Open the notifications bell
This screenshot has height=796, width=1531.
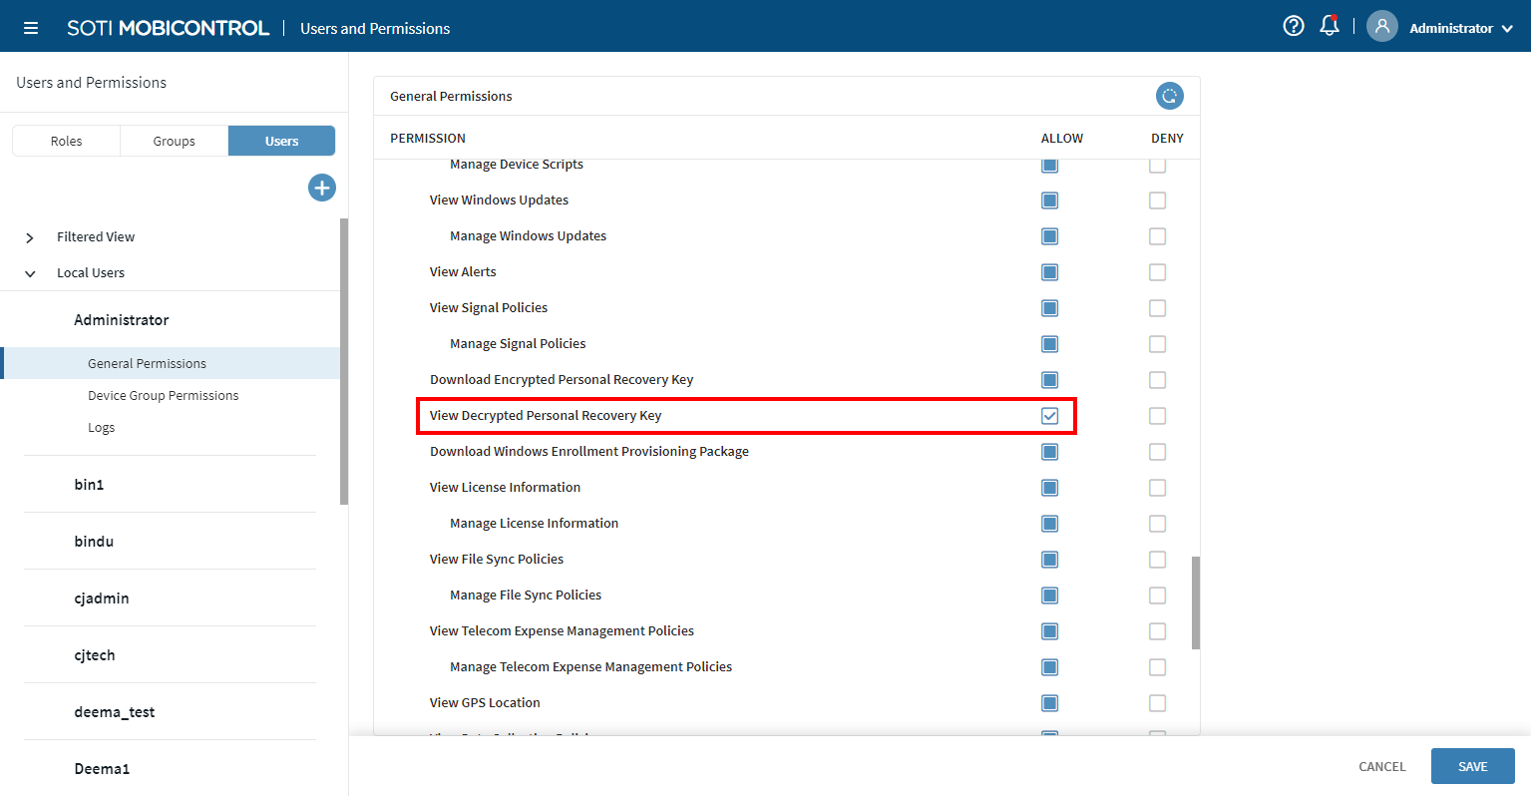click(1329, 27)
